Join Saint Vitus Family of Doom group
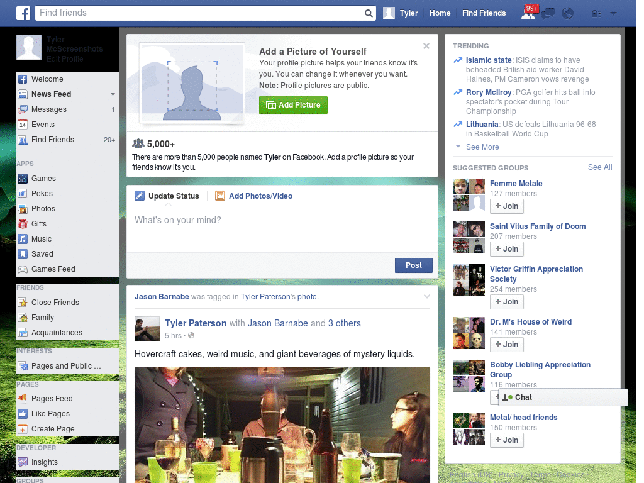 click(x=506, y=249)
